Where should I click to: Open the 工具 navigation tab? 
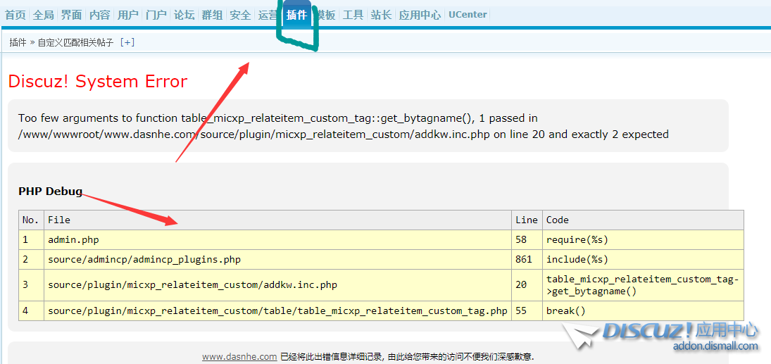point(353,15)
